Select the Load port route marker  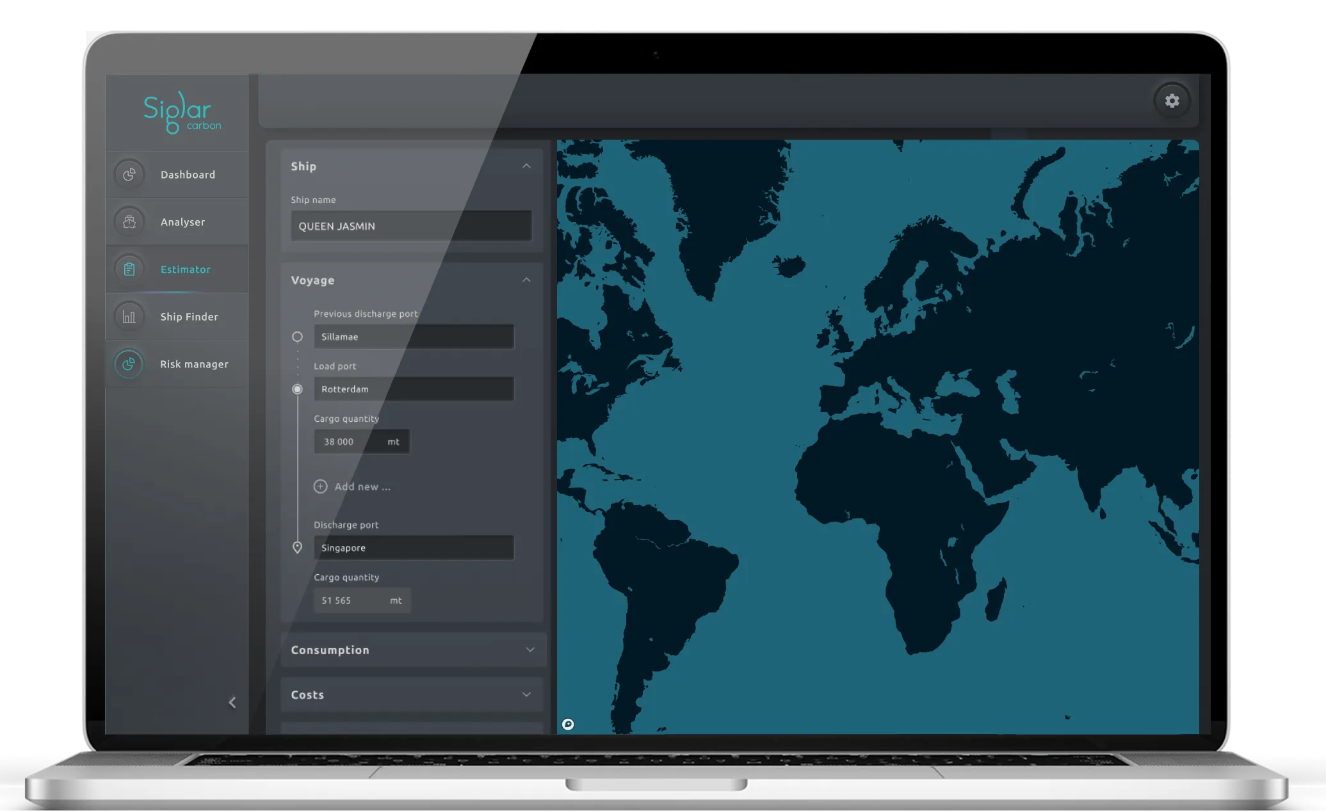297,389
